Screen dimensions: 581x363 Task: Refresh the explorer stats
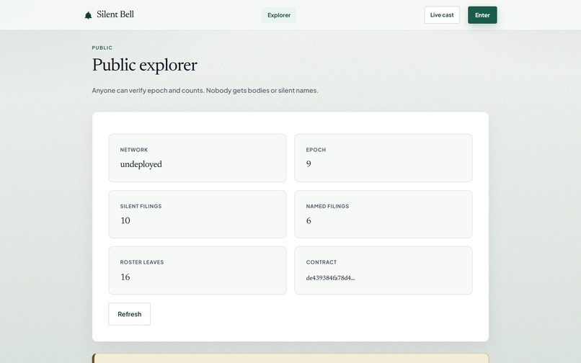129,314
